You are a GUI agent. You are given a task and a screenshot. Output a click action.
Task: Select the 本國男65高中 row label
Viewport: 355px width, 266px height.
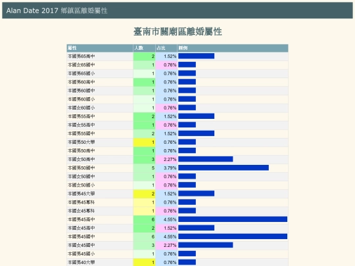click(x=82, y=56)
